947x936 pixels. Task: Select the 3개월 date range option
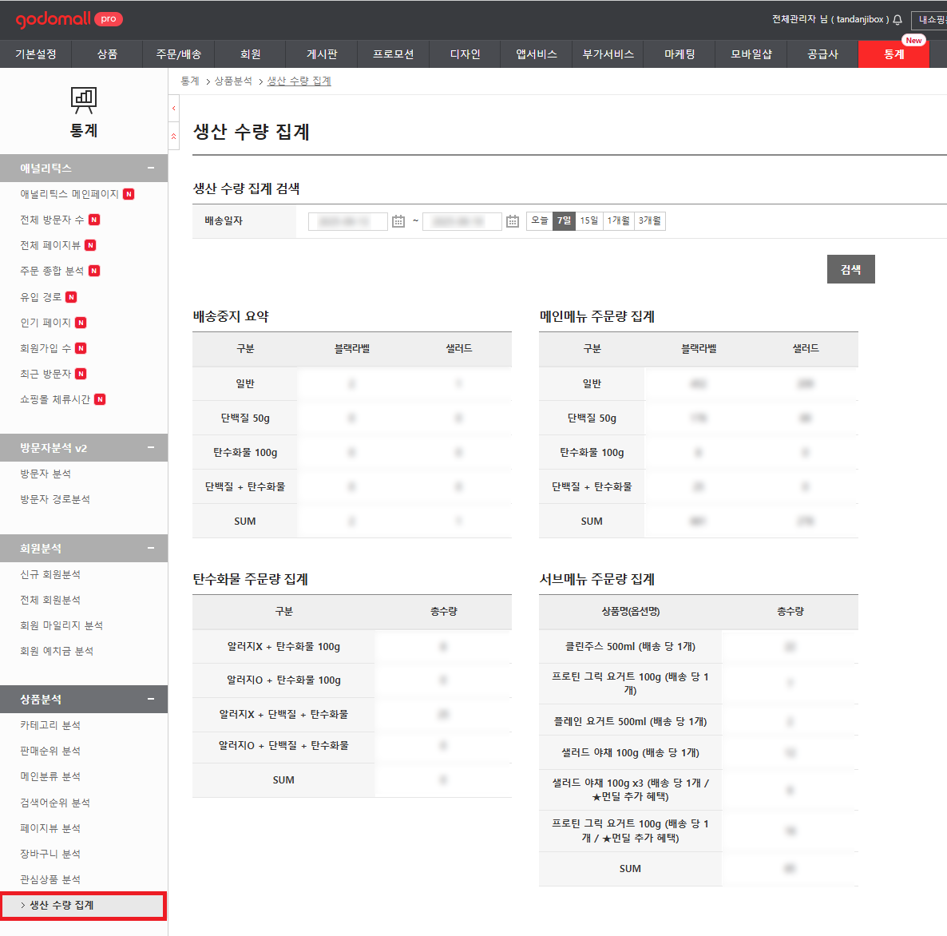point(650,220)
